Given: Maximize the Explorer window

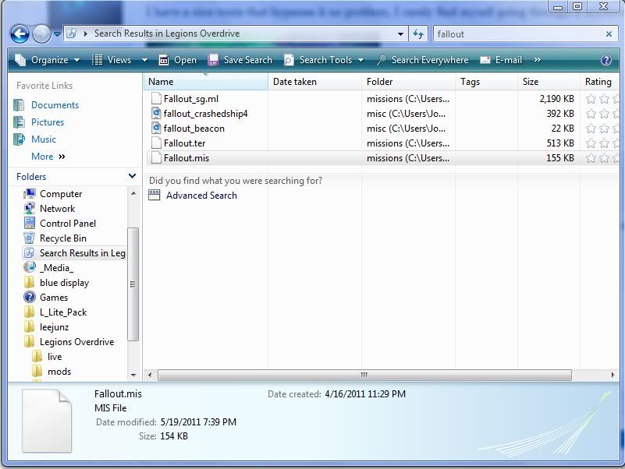Looking at the screenshot, I should [x=577, y=6].
